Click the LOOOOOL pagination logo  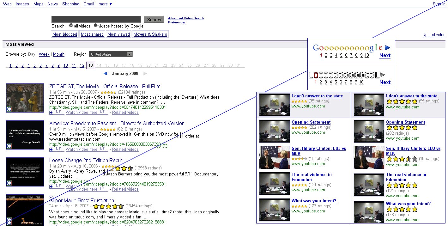344,75
